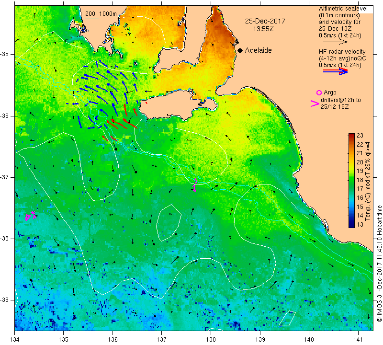383x345 pixels.
Task: Click the cyan 200m depth contour legend line
Action: (91, 19)
